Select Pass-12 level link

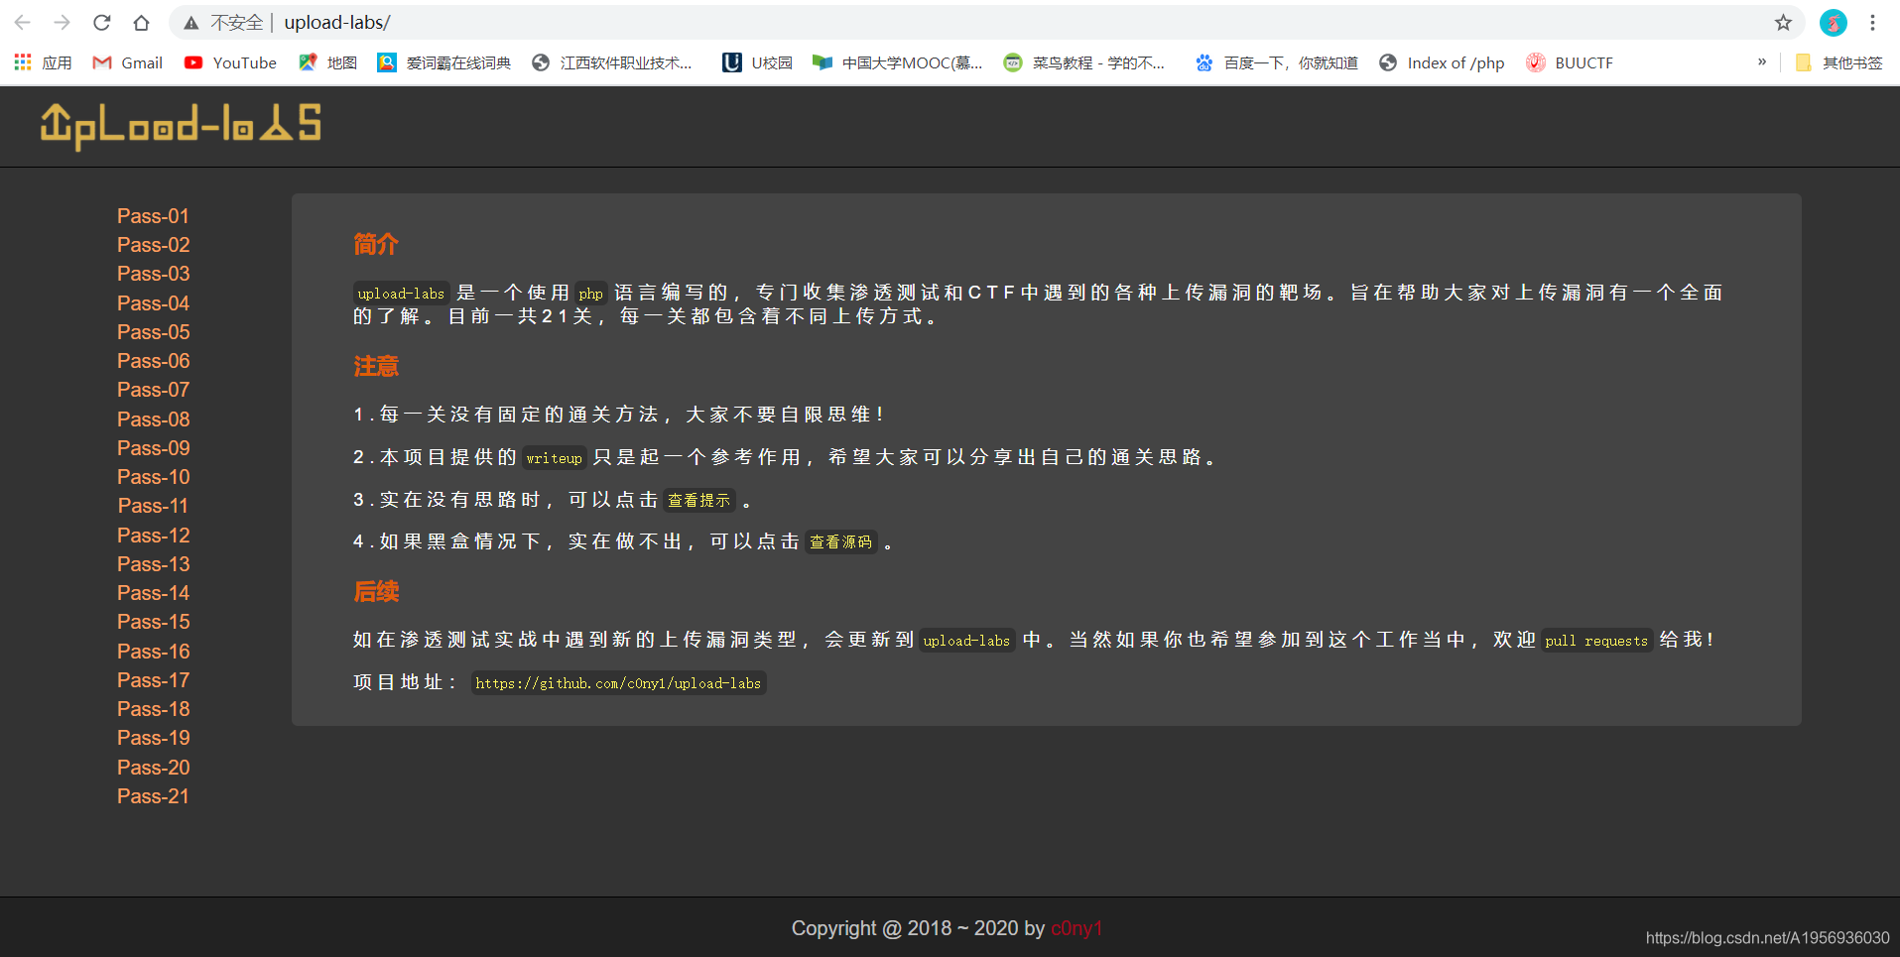[153, 536]
